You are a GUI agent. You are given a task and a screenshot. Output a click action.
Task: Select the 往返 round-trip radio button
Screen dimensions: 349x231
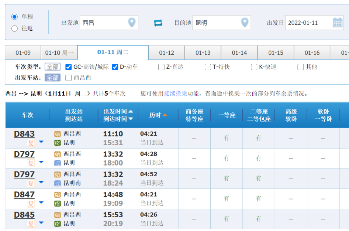pos(15,28)
